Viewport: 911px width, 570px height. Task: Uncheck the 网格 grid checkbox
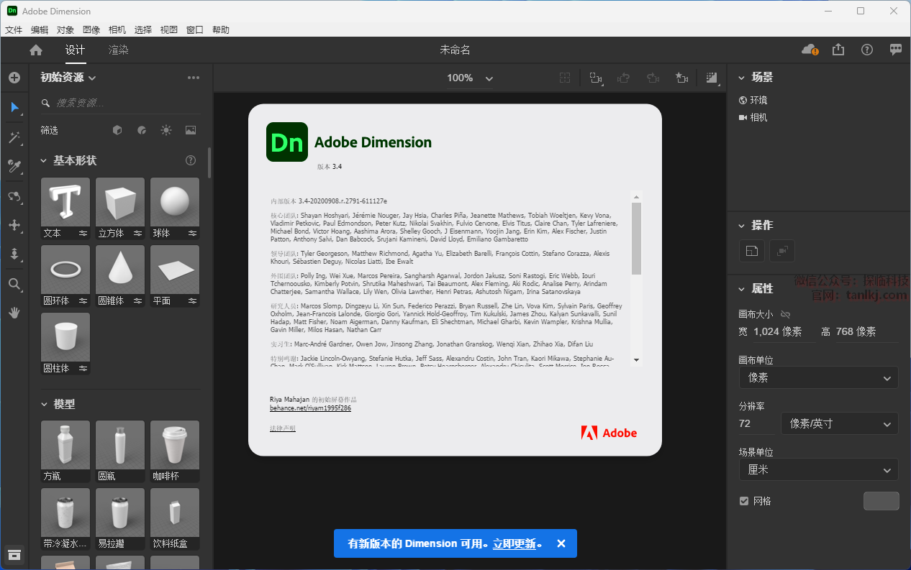coord(744,501)
